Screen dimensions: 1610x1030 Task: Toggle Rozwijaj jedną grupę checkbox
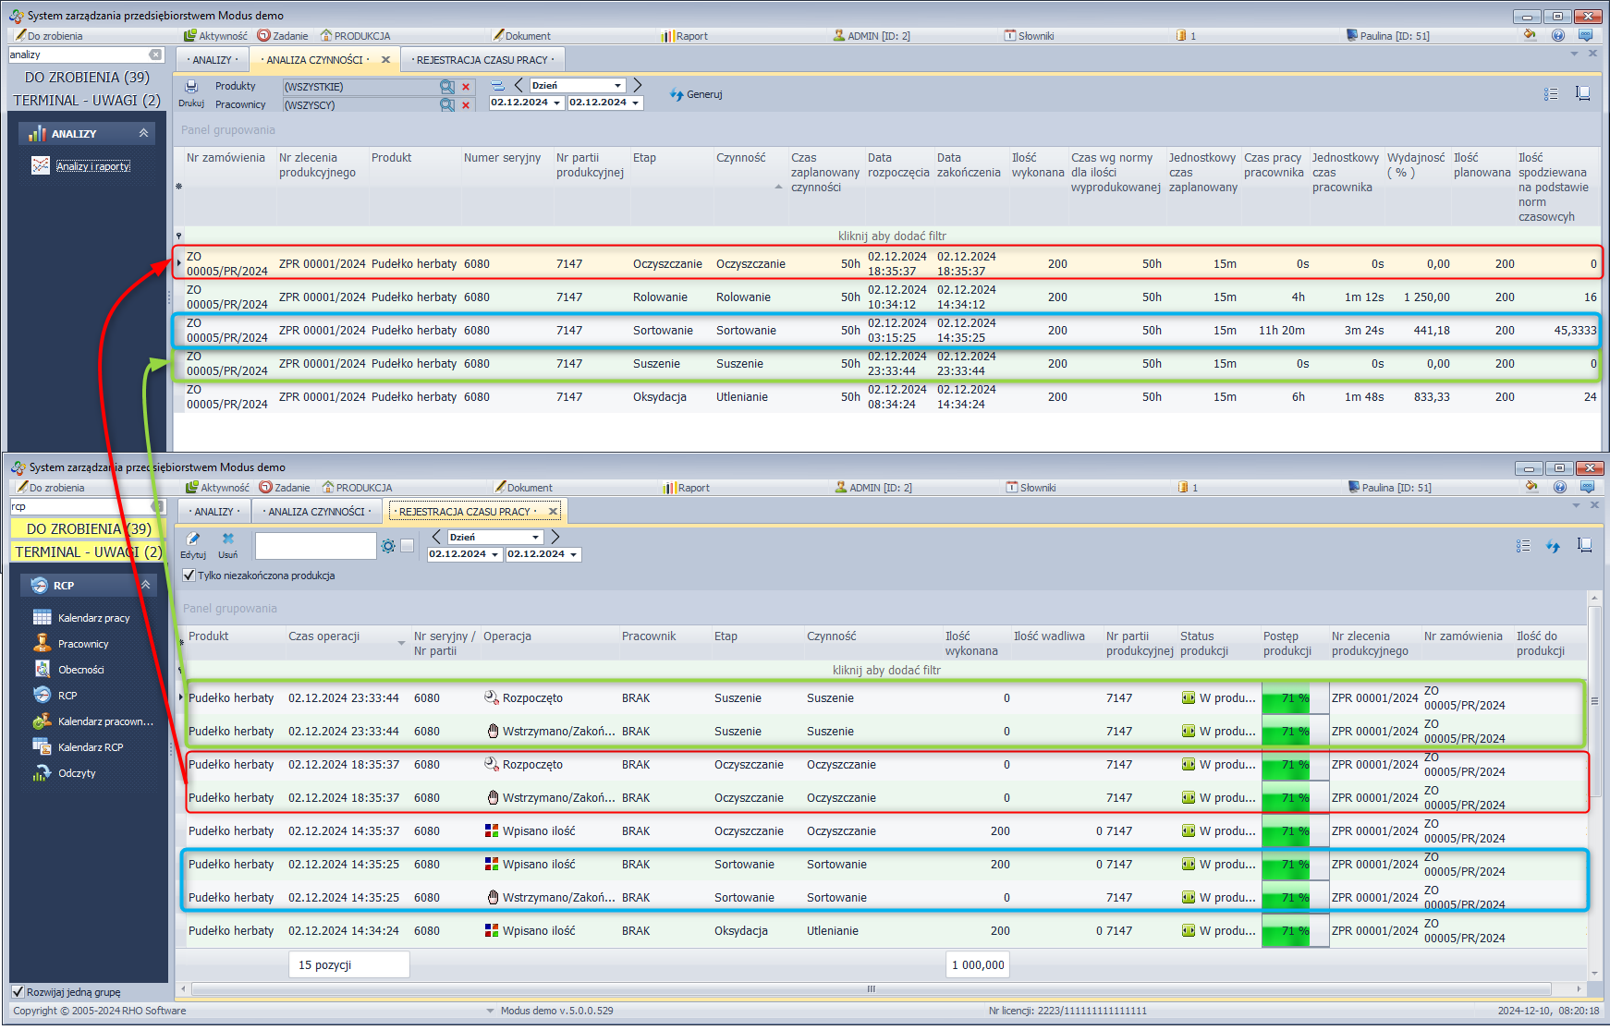(18, 992)
